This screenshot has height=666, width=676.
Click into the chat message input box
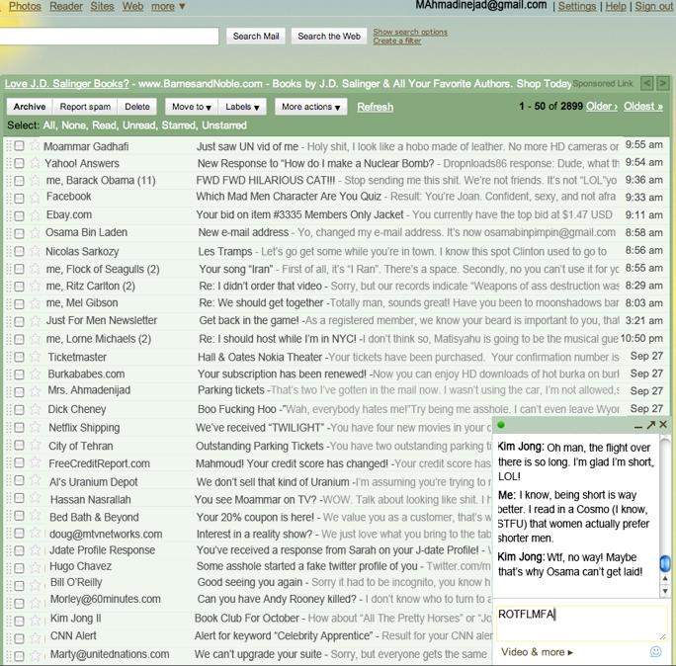(578, 623)
